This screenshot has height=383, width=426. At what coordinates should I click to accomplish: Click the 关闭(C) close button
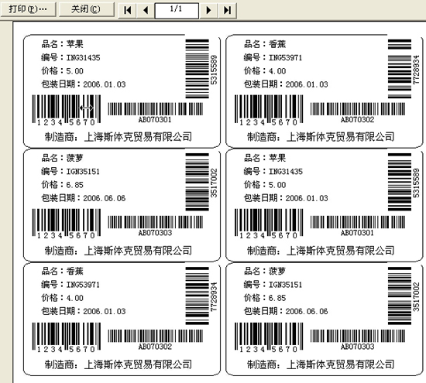pyautogui.click(x=86, y=9)
